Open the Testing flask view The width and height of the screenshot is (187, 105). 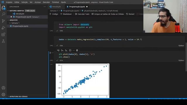point(3,41)
